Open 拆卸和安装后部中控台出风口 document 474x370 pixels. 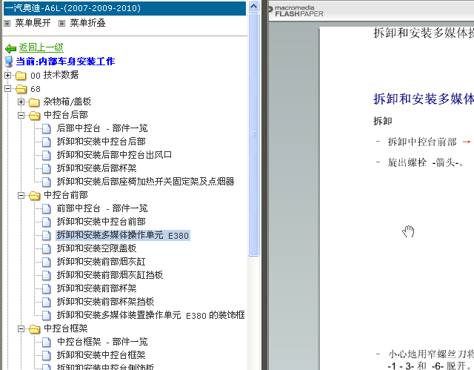[114, 155]
